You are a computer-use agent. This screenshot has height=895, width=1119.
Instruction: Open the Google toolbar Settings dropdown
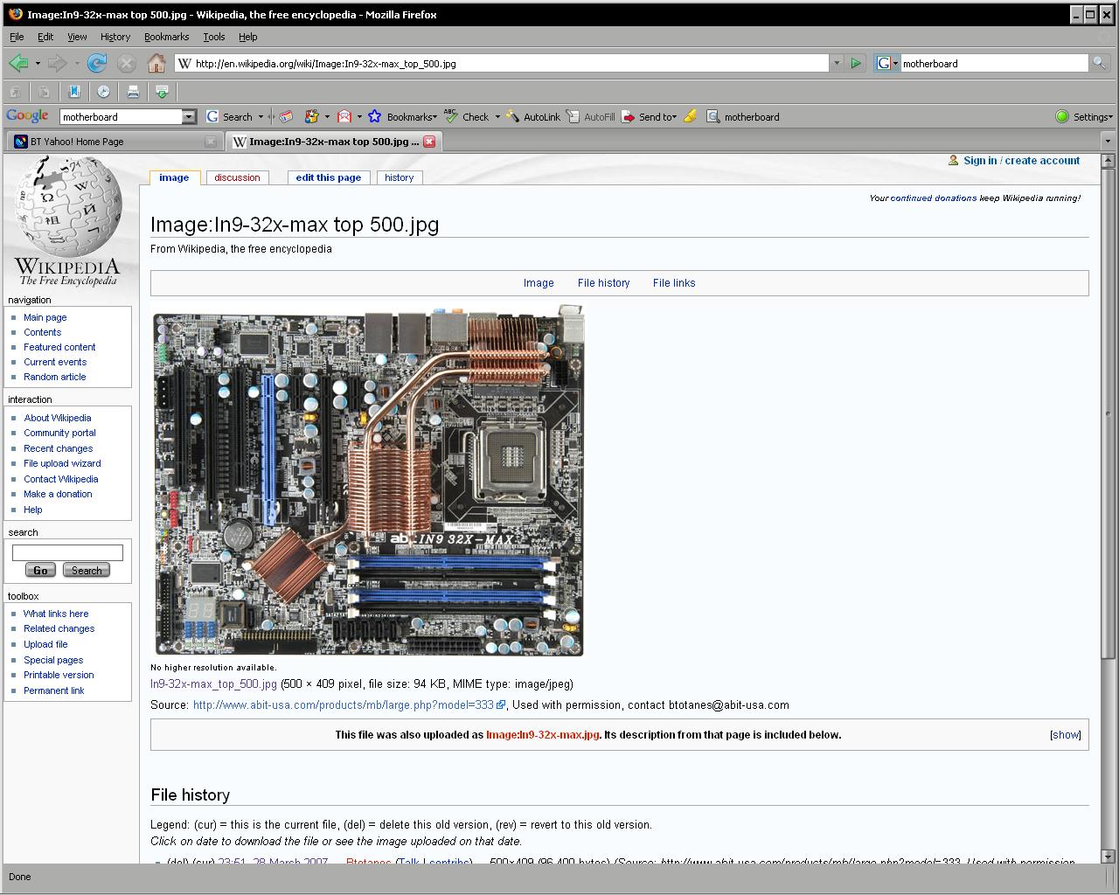point(1093,116)
